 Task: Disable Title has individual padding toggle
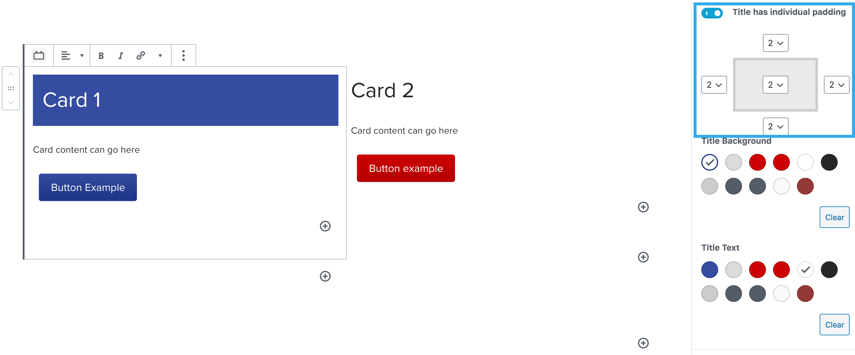click(x=712, y=13)
